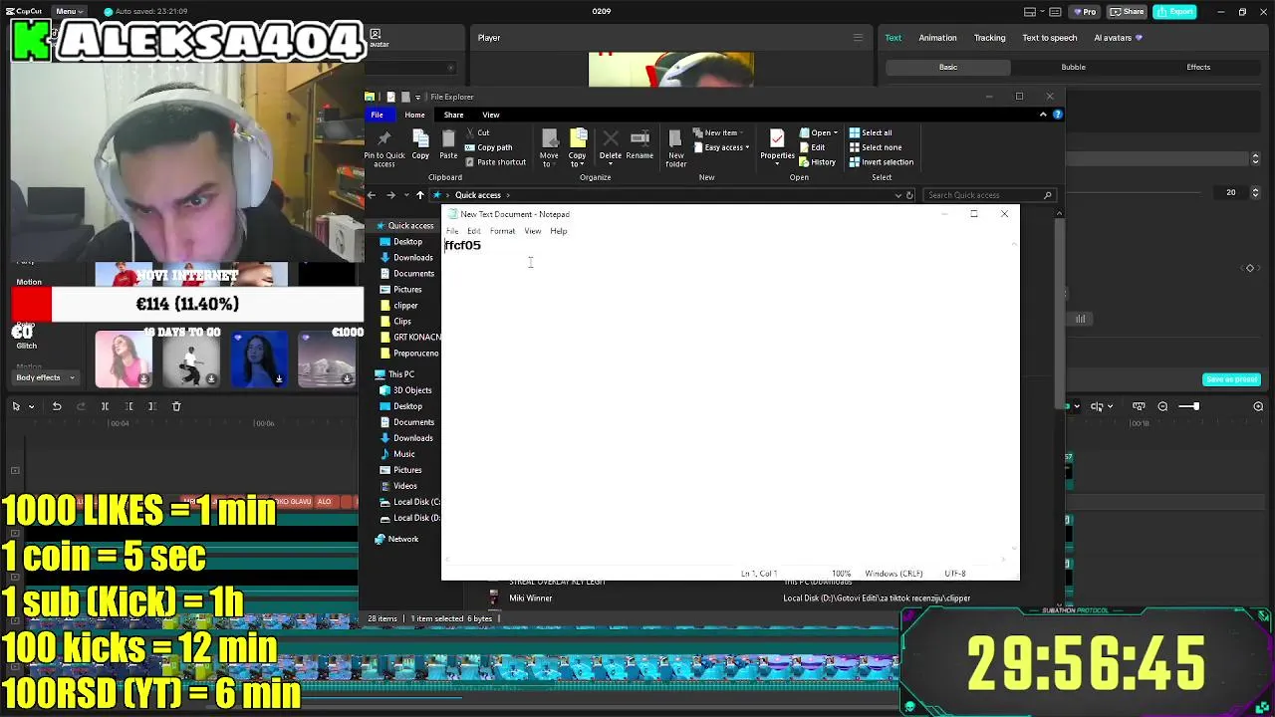Click Invert selection in File Explorer ribbon
Screen dimensions: 1275x717
pos(881,162)
